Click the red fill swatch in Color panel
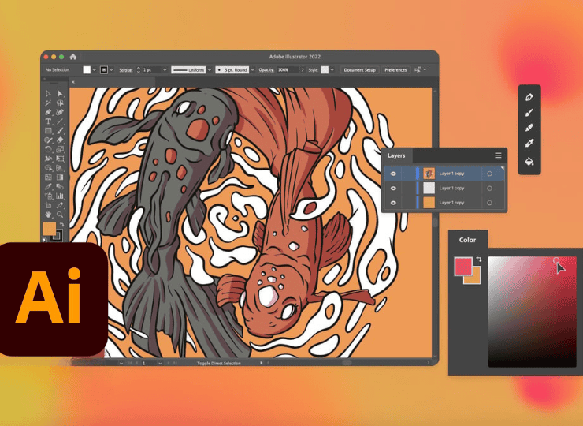Image resolution: width=583 pixels, height=426 pixels. pyautogui.click(x=463, y=267)
